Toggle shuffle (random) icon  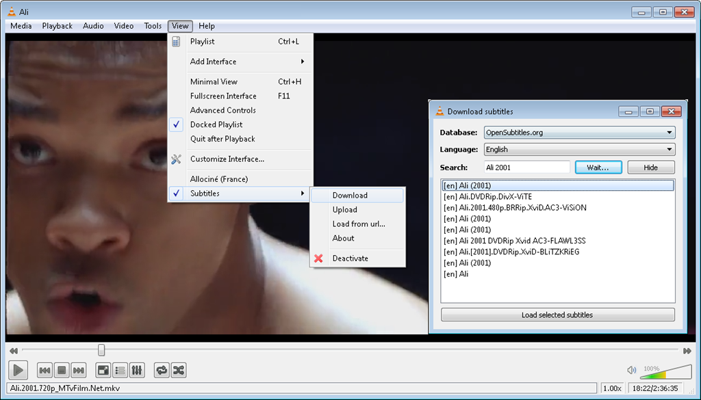pos(179,370)
